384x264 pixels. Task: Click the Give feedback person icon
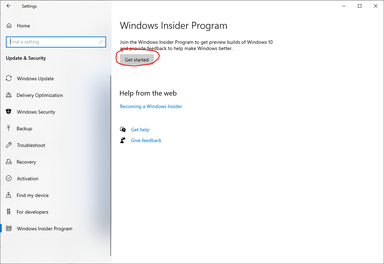point(123,140)
